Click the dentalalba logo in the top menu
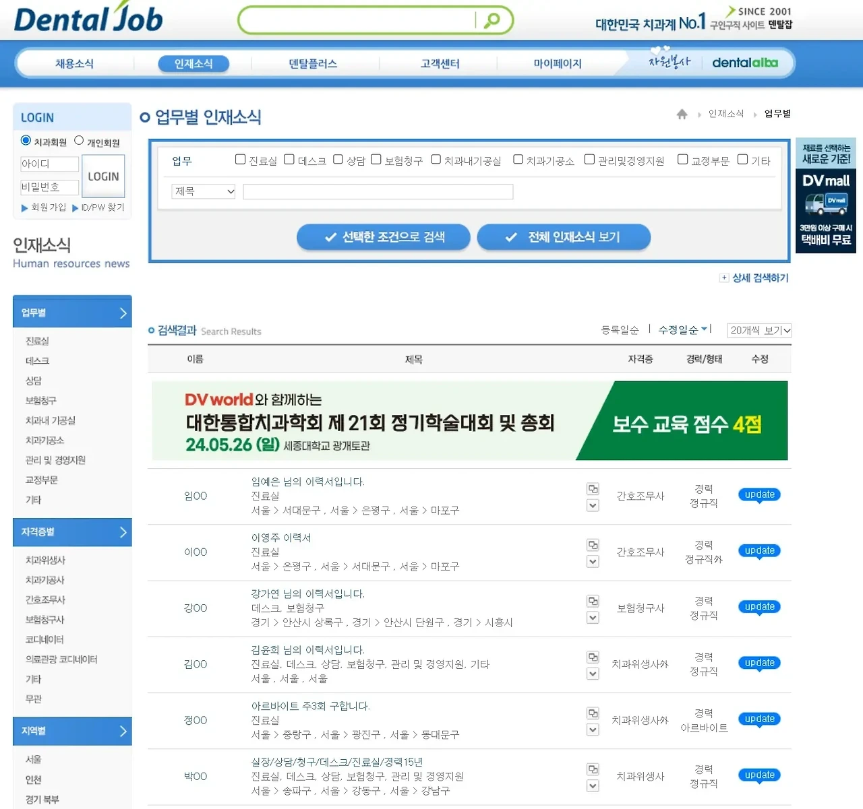Viewport: 863px width, 809px height. point(745,62)
